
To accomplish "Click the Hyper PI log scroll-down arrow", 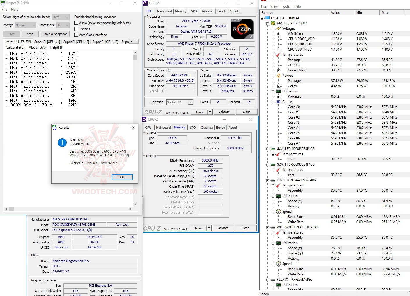I will [135, 204].
